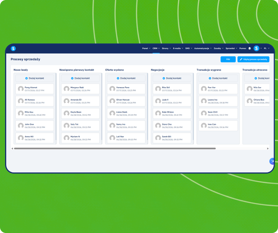The width and height of the screenshot is (278, 233).
Task: Click Ali Karaca's avatar icon
Action: coord(21,101)
